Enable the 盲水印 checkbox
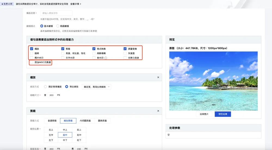Screen dimensions: 272x150 [94, 58]
